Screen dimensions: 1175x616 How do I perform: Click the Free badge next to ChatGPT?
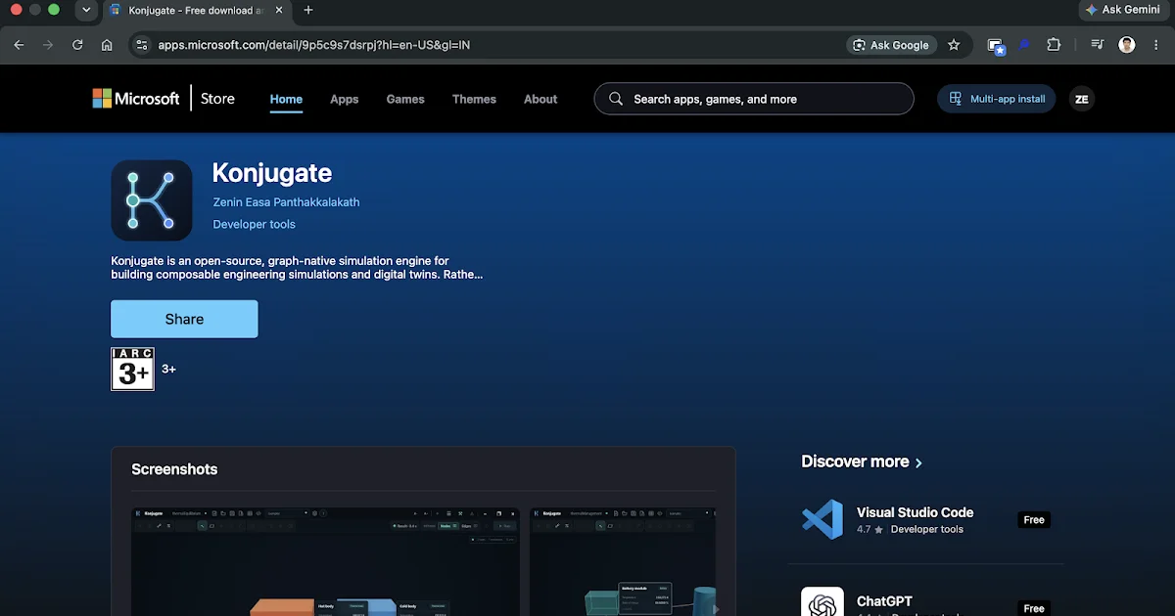[1034, 608]
